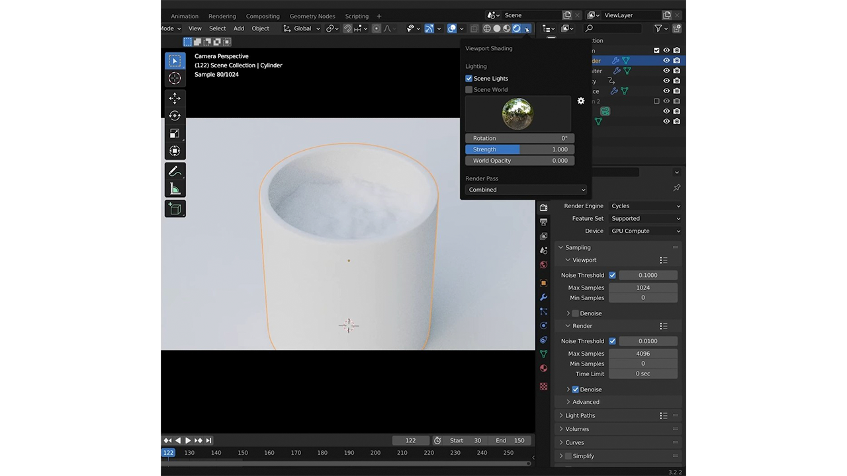
Task: Switch to wireframe viewport shading
Action: 487,28
